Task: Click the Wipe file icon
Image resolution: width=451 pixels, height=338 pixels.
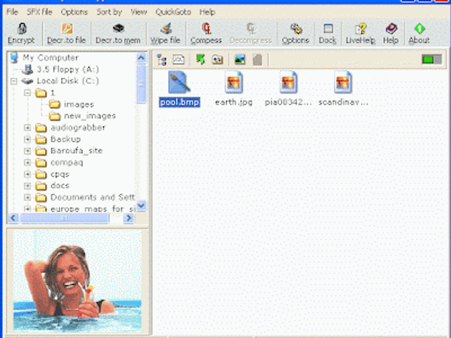Action: point(165,33)
